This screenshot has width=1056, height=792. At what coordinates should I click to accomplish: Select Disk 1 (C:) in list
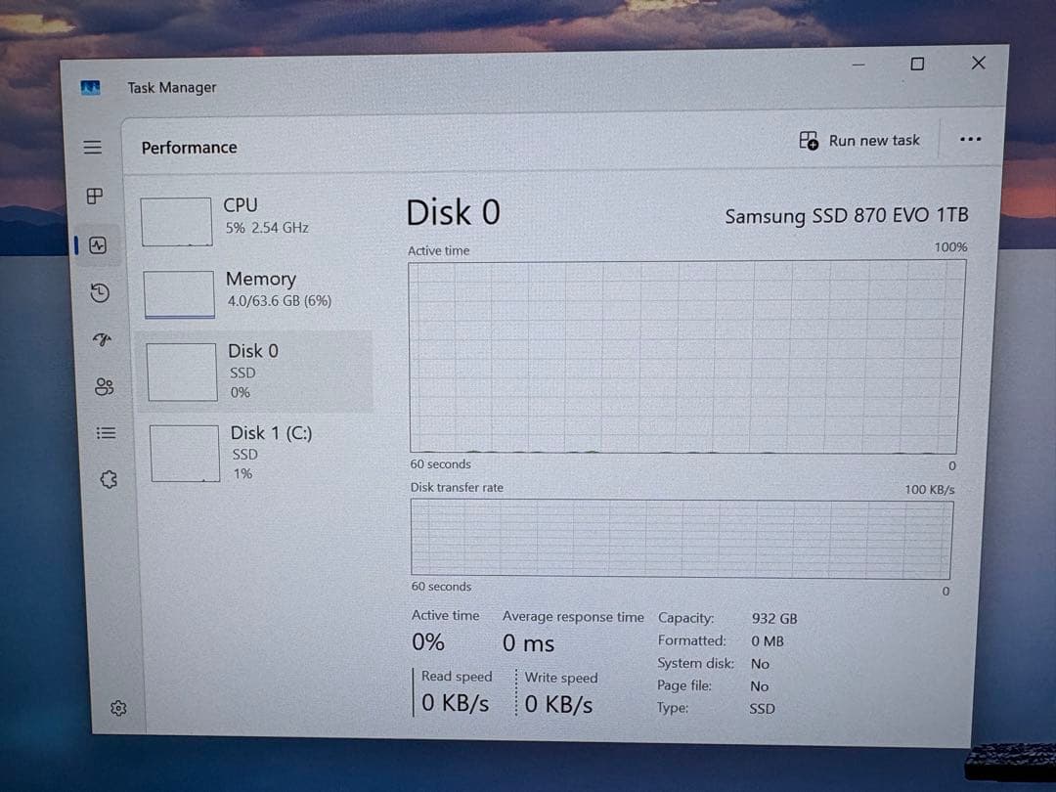pyautogui.click(x=258, y=453)
